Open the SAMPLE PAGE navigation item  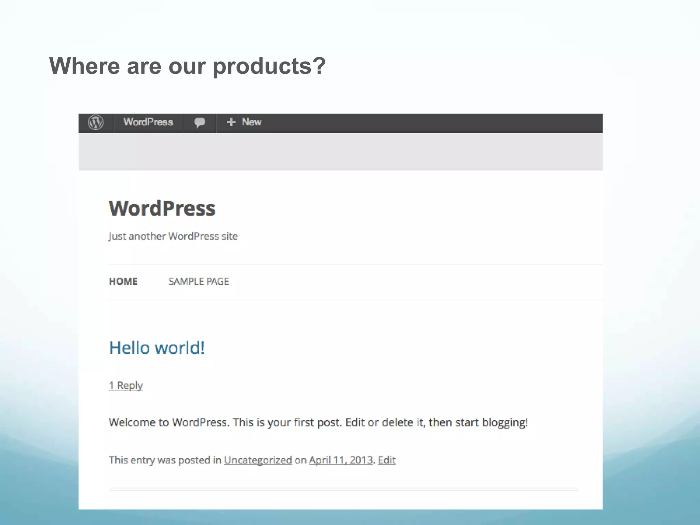(199, 281)
